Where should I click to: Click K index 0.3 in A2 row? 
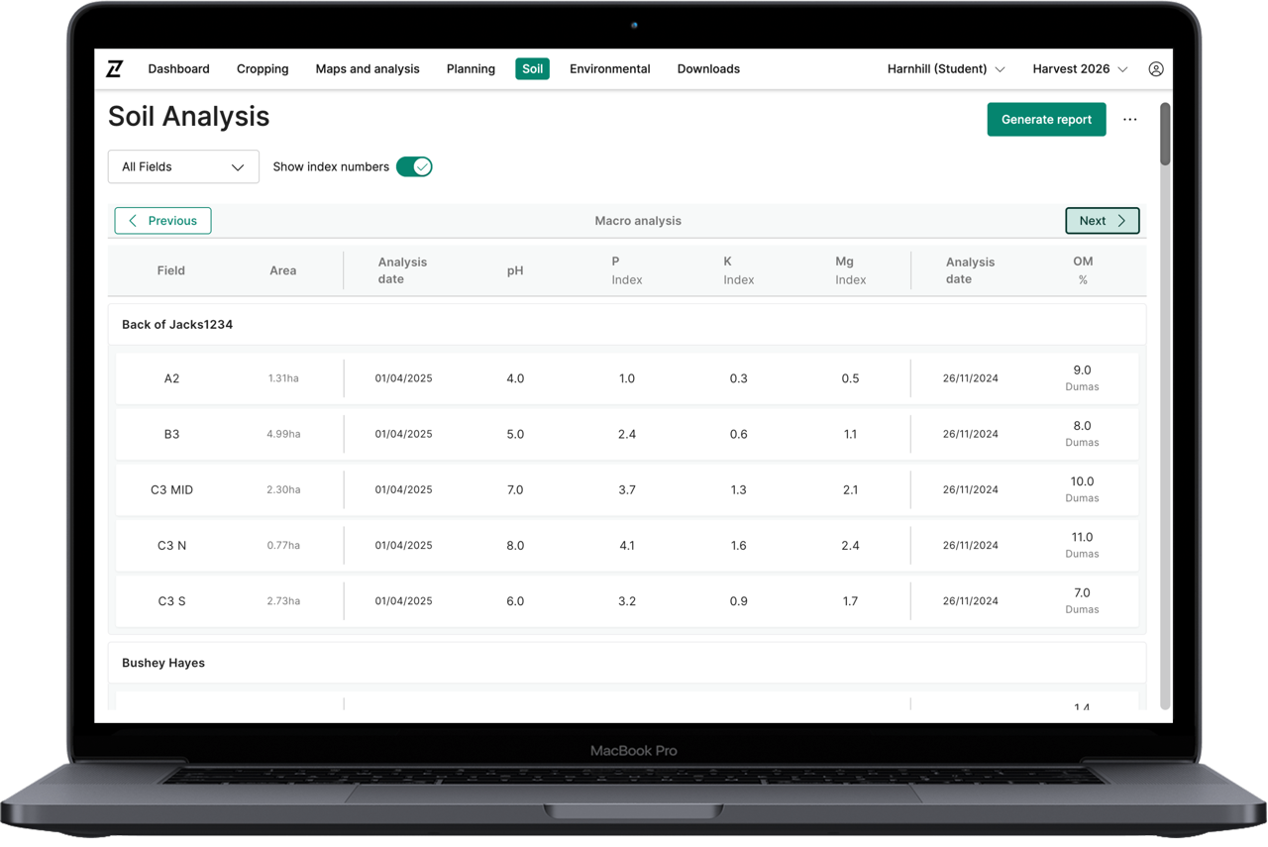(x=739, y=378)
